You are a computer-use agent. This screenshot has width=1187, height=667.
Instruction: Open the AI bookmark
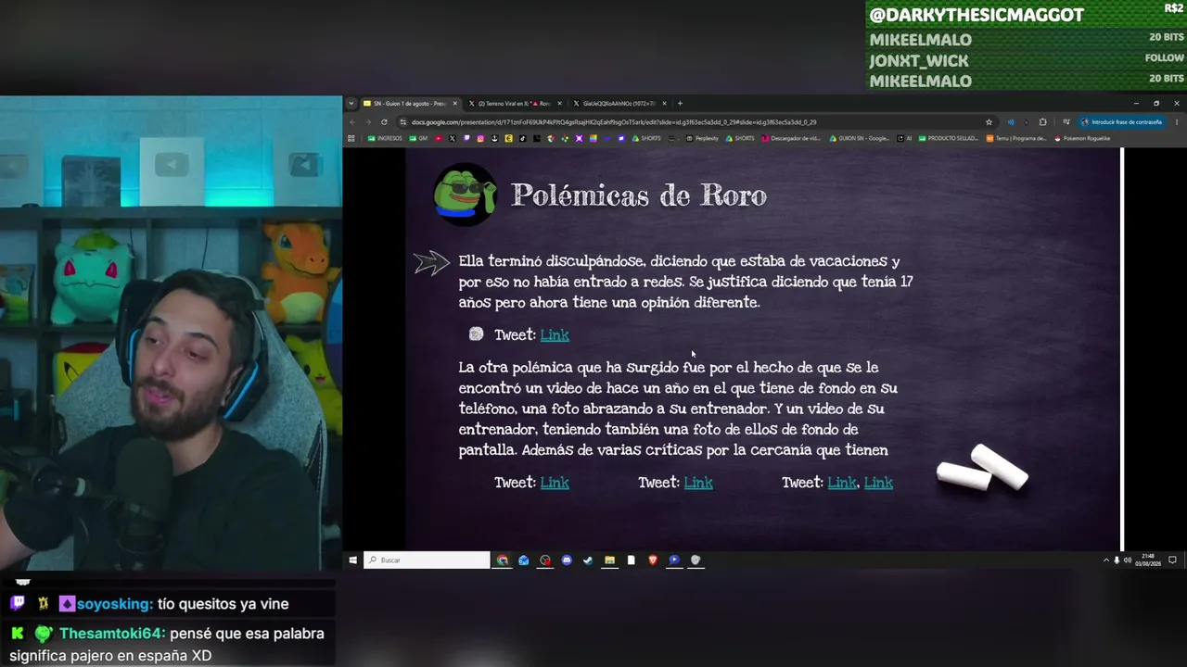coord(905,139)
